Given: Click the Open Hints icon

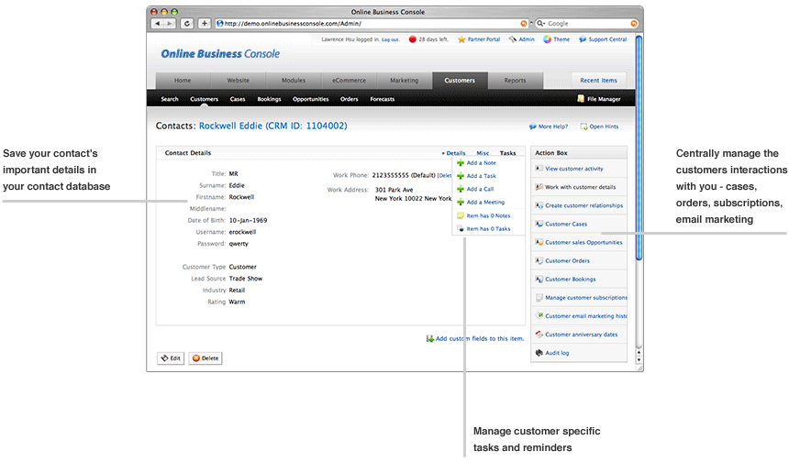Looking at the screenshot, I should (x=583, y=126).
